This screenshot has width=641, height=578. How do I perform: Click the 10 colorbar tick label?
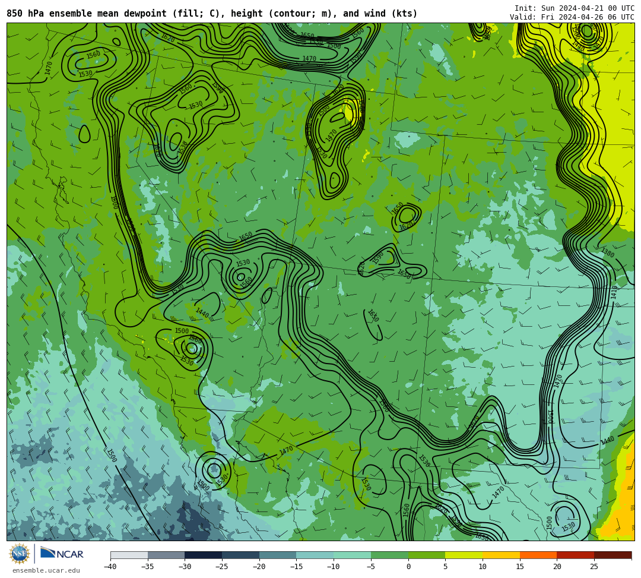click(x=483, y=567)
